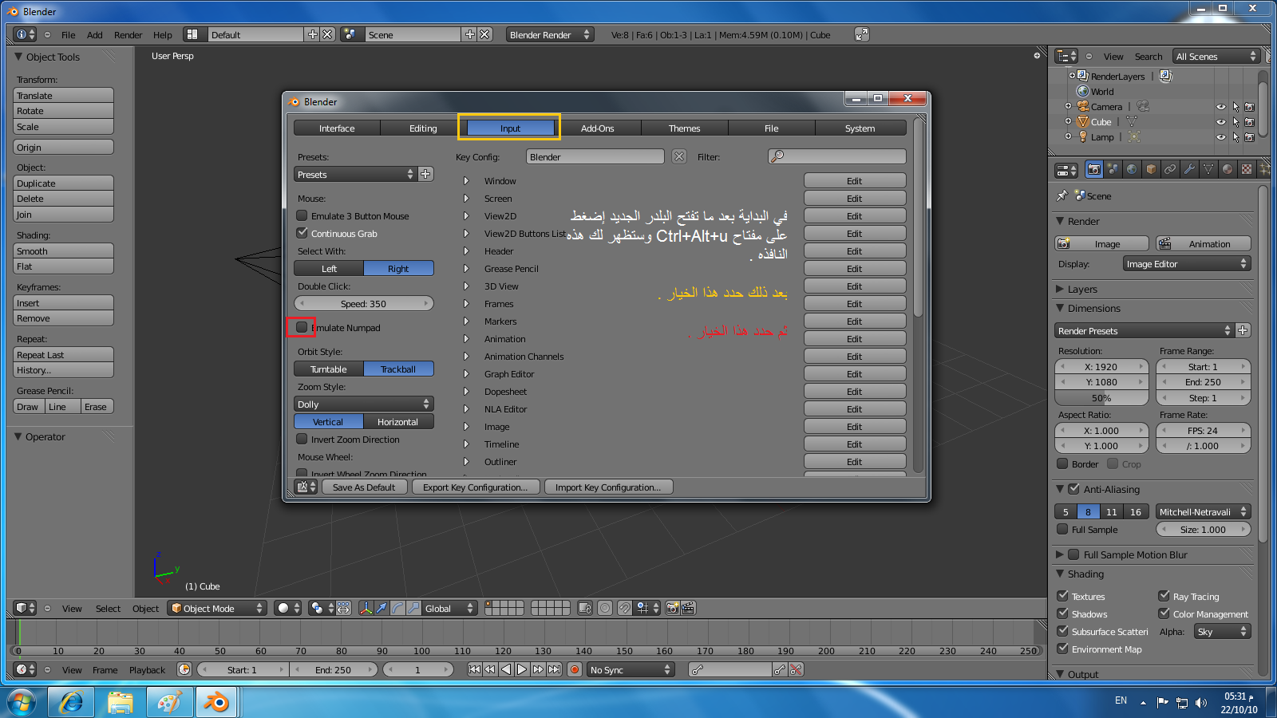Viewport: 1277px width, 718px height.
Task: Play the animation in reverse
Action: pos(506,669)
